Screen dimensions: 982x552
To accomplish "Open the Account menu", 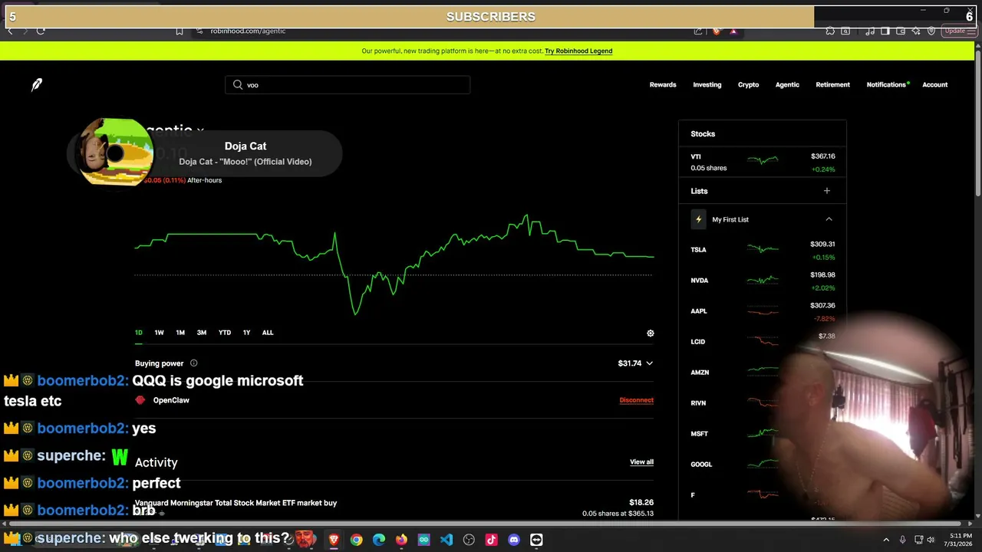I will pyautogui.click(x=935, y=84).
